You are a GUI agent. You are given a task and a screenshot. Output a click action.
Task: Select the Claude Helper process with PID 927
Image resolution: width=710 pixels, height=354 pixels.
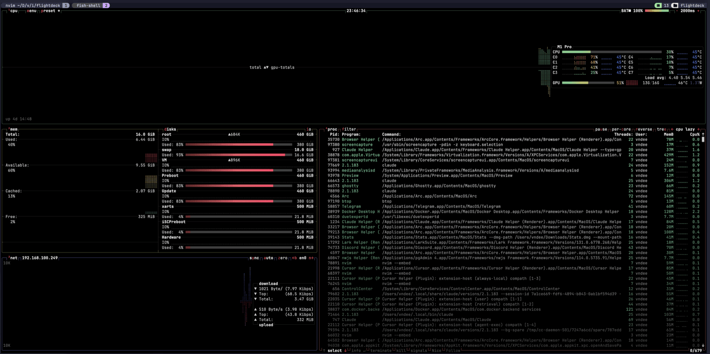tap(513, 150)
